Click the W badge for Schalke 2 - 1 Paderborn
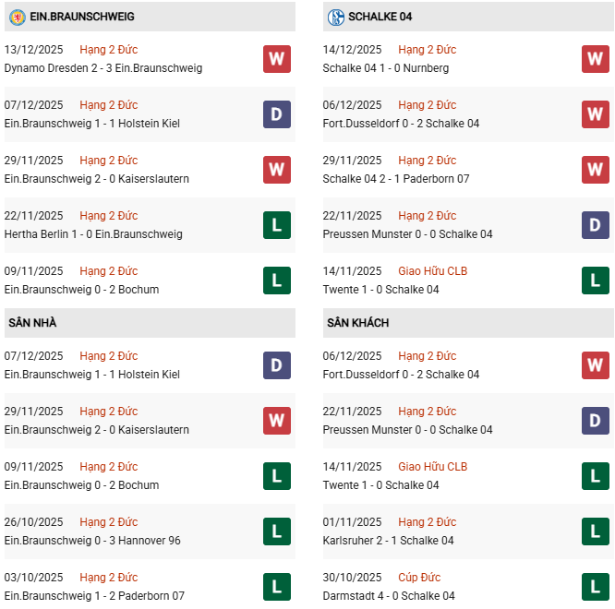The width and height of the screenshot is (615, 609). (596, 170)
